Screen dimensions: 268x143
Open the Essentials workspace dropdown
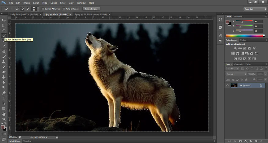255,9
